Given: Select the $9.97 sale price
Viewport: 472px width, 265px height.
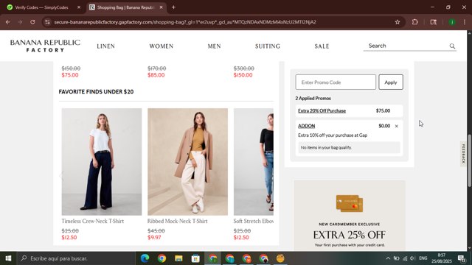Looking at the screenshot, I should [x=154, y=237].
